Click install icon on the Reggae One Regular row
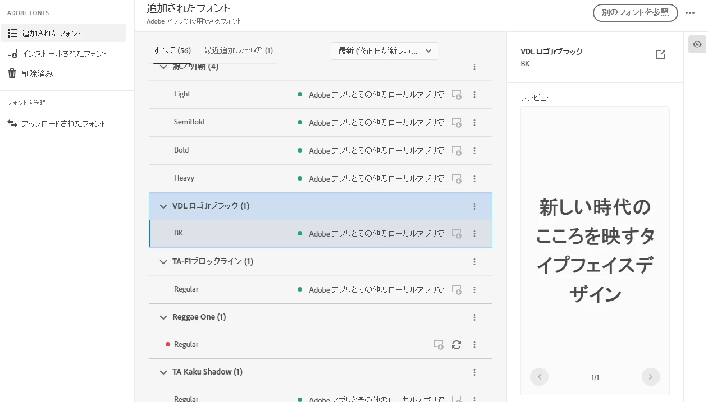 point(439,345)
